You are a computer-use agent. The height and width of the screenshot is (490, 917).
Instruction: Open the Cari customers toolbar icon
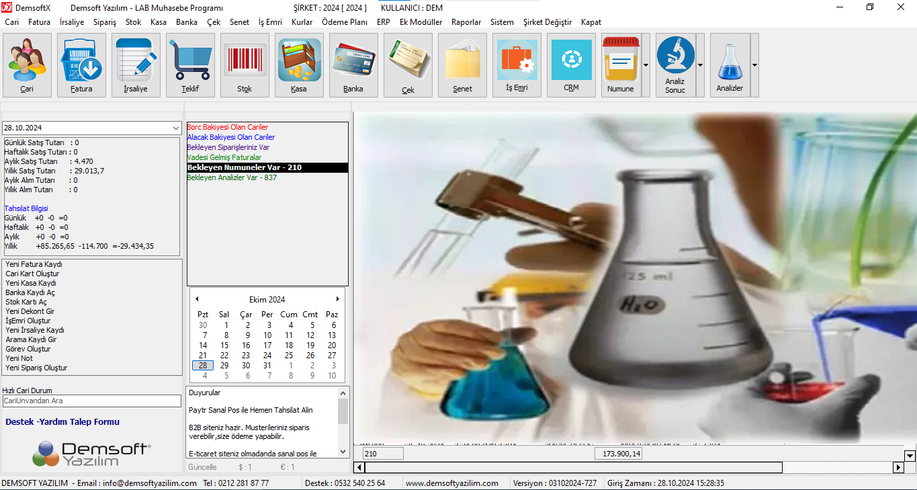click(x=27, y=65)
